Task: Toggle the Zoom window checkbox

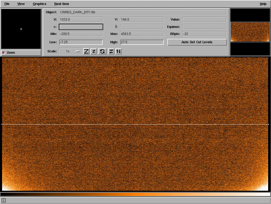Action: pyautogui.click(x=4, y=53)
